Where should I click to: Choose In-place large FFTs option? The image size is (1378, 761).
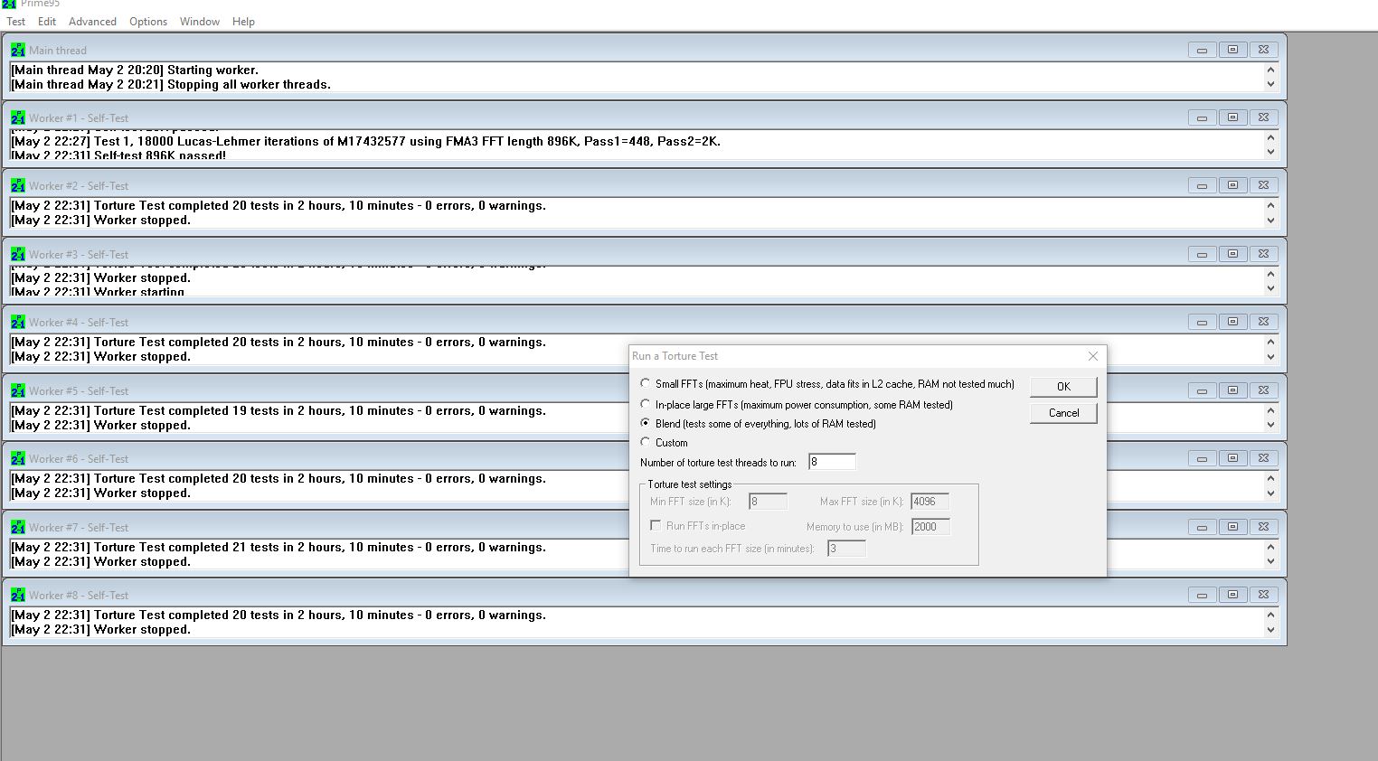tap(645, 404)
